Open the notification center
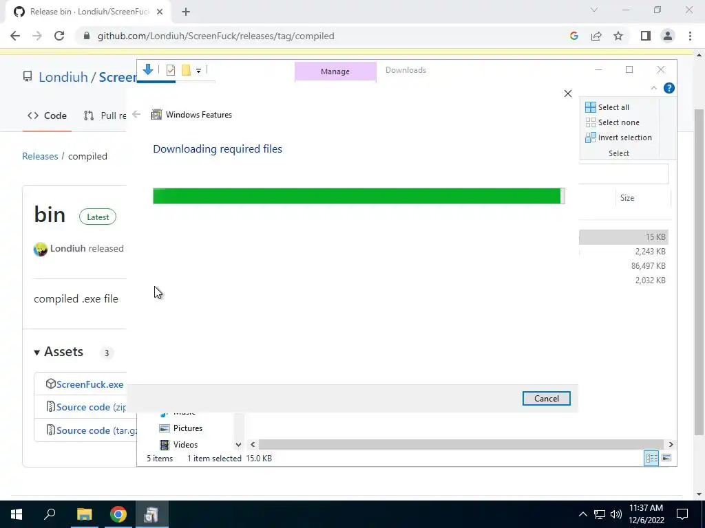Viewport: 705px width, 528px height. pos(682,514)
